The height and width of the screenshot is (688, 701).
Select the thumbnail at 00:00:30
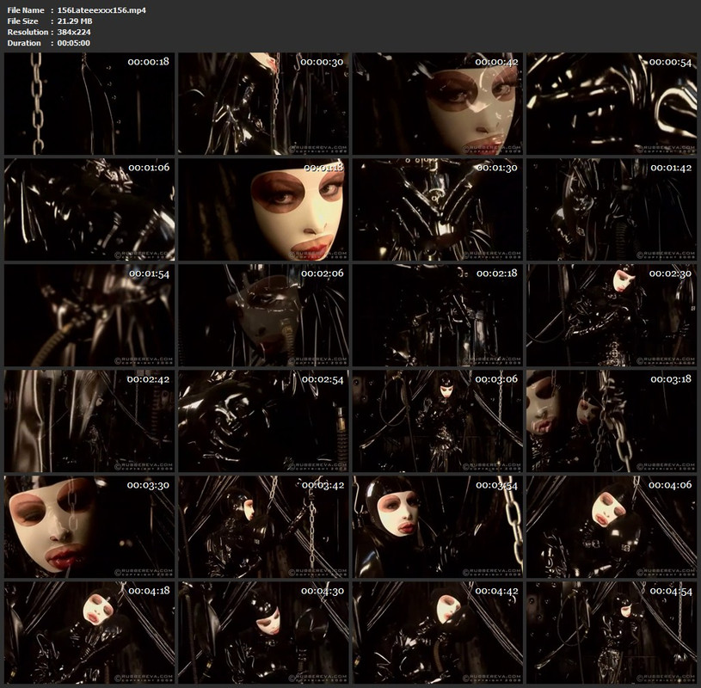263,104
